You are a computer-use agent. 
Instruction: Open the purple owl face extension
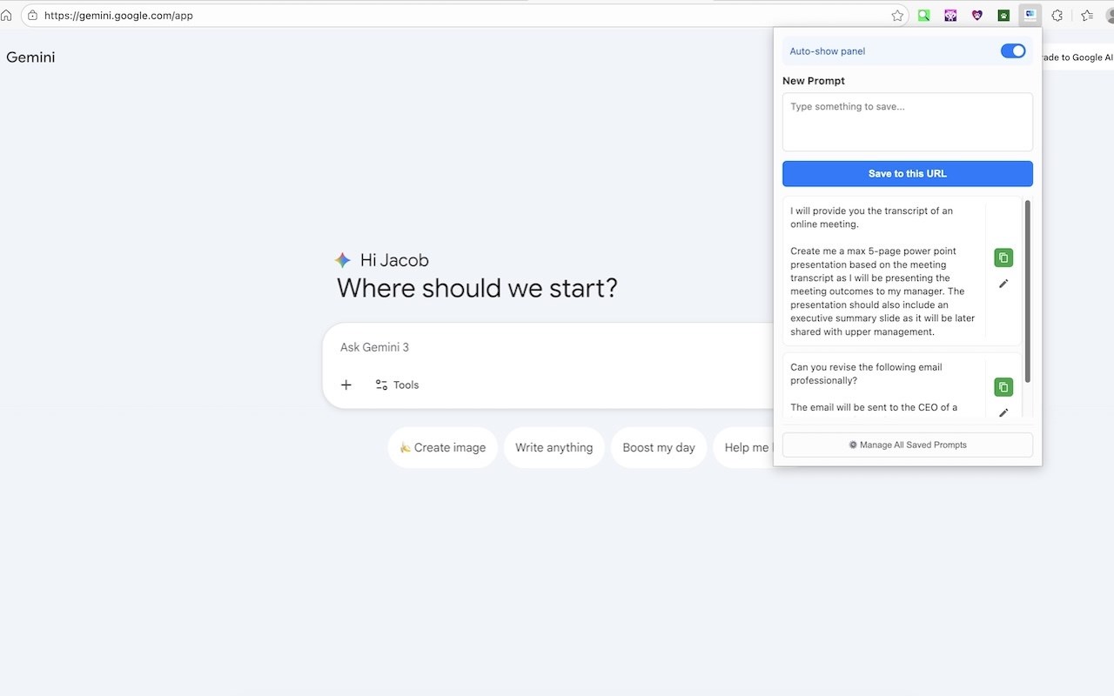[950, 15]
